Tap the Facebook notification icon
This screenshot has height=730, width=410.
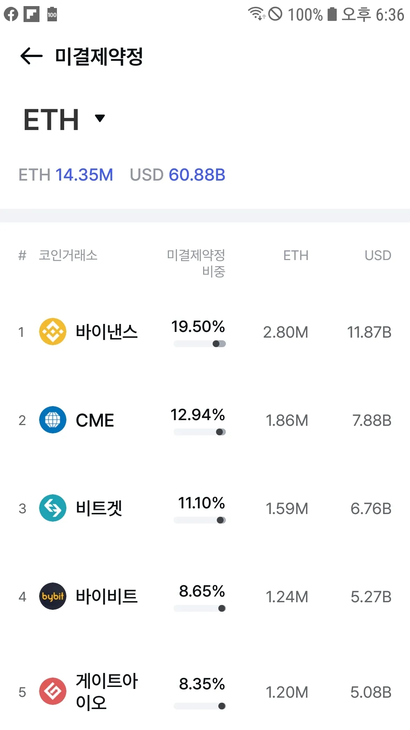[x=11, y=14]
